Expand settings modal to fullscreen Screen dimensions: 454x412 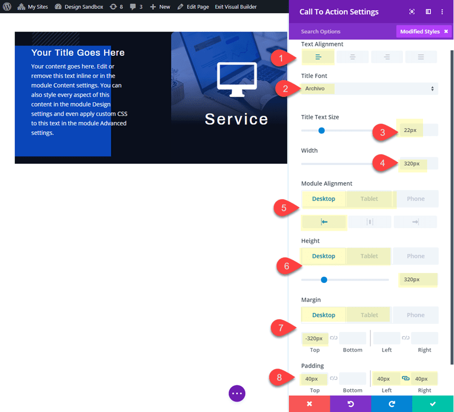point(412,11)
